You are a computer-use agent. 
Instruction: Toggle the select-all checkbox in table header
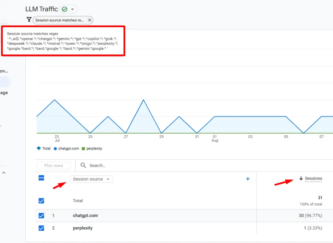pyautogui.click(x=41, y=178)
